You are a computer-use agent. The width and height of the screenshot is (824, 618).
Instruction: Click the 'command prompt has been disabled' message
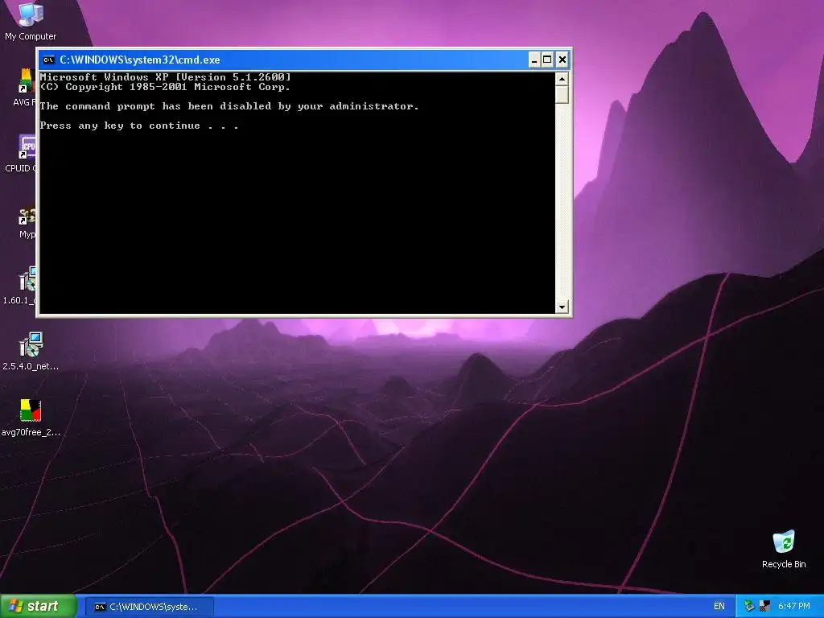[229, 106]
